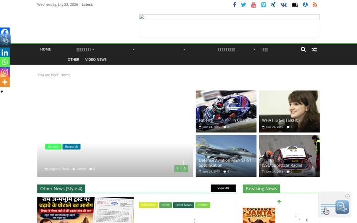The height and width of the screenshot is (223, 357).
Task: Select the National category tag
Action: (53, 147)
